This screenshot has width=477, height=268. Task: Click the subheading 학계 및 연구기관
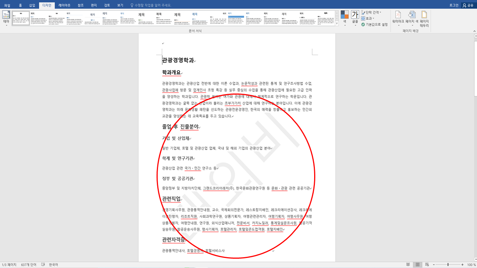point(177,158)
